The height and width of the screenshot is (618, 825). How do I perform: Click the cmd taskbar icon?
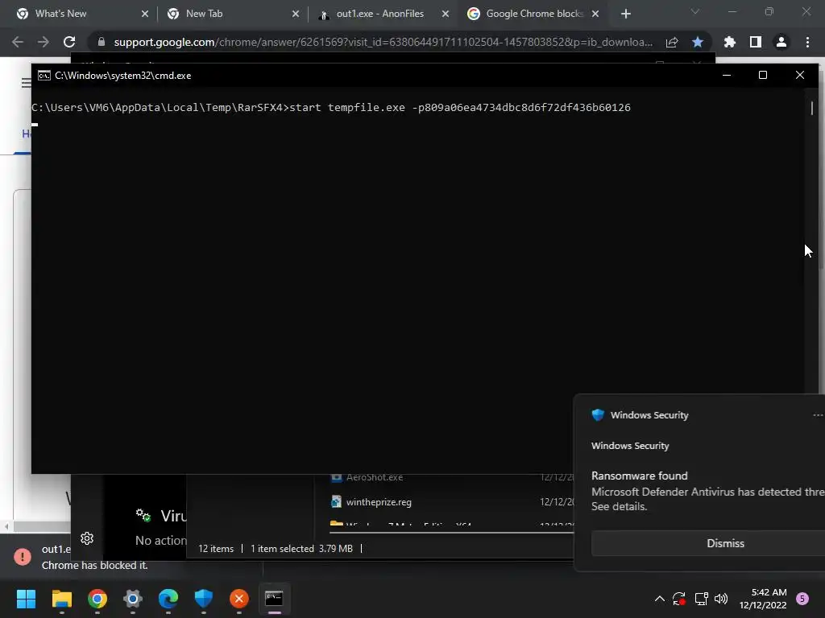pos(274,599)
